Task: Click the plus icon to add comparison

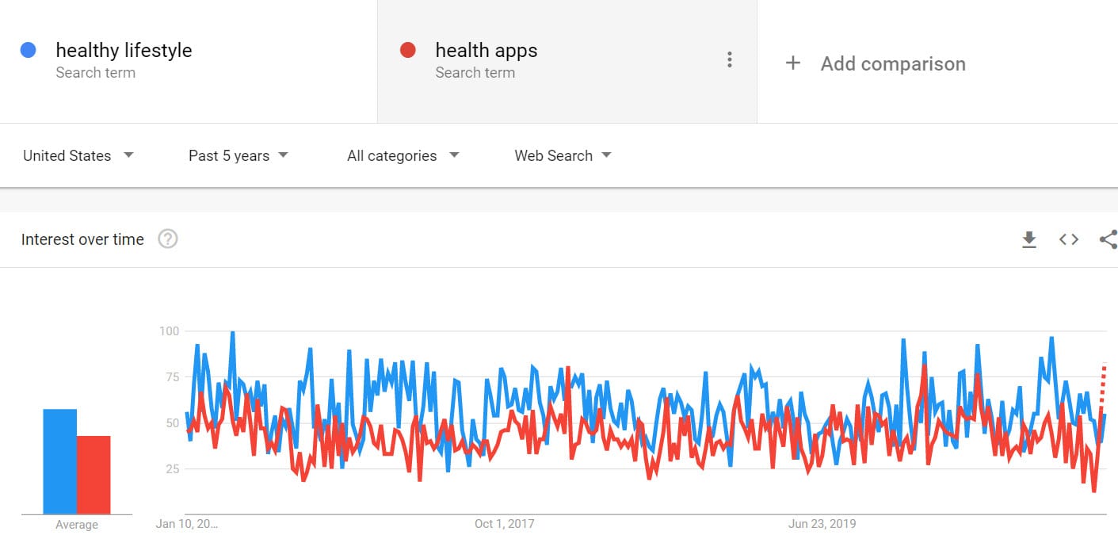Action: point(792,63)
